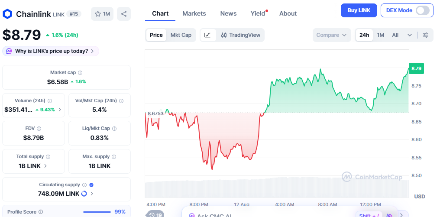Click the Total supply info icon
Screen dimensions: 440x217
[48, 157]
